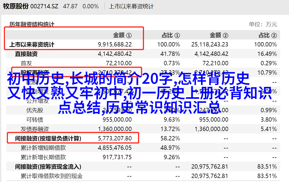This screenshot has height=182, width=289.
Task: Select the 累计新增短期借款 row label
Action: (x=43, y=148)
